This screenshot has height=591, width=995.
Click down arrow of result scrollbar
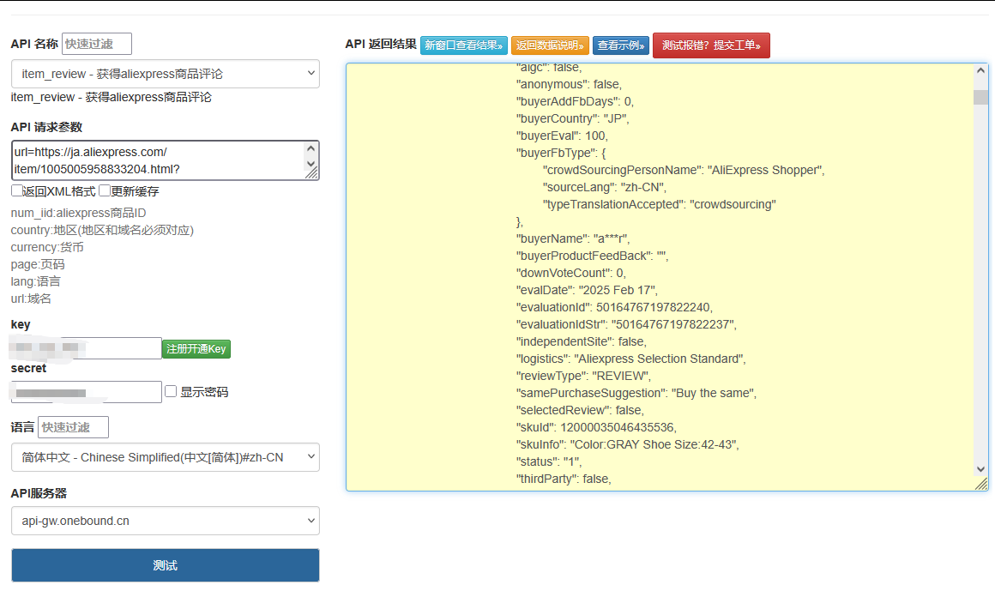coord(980,469)
